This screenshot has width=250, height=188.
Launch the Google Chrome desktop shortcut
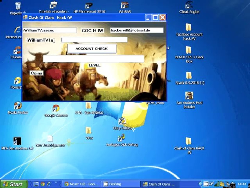coord(56,108)
